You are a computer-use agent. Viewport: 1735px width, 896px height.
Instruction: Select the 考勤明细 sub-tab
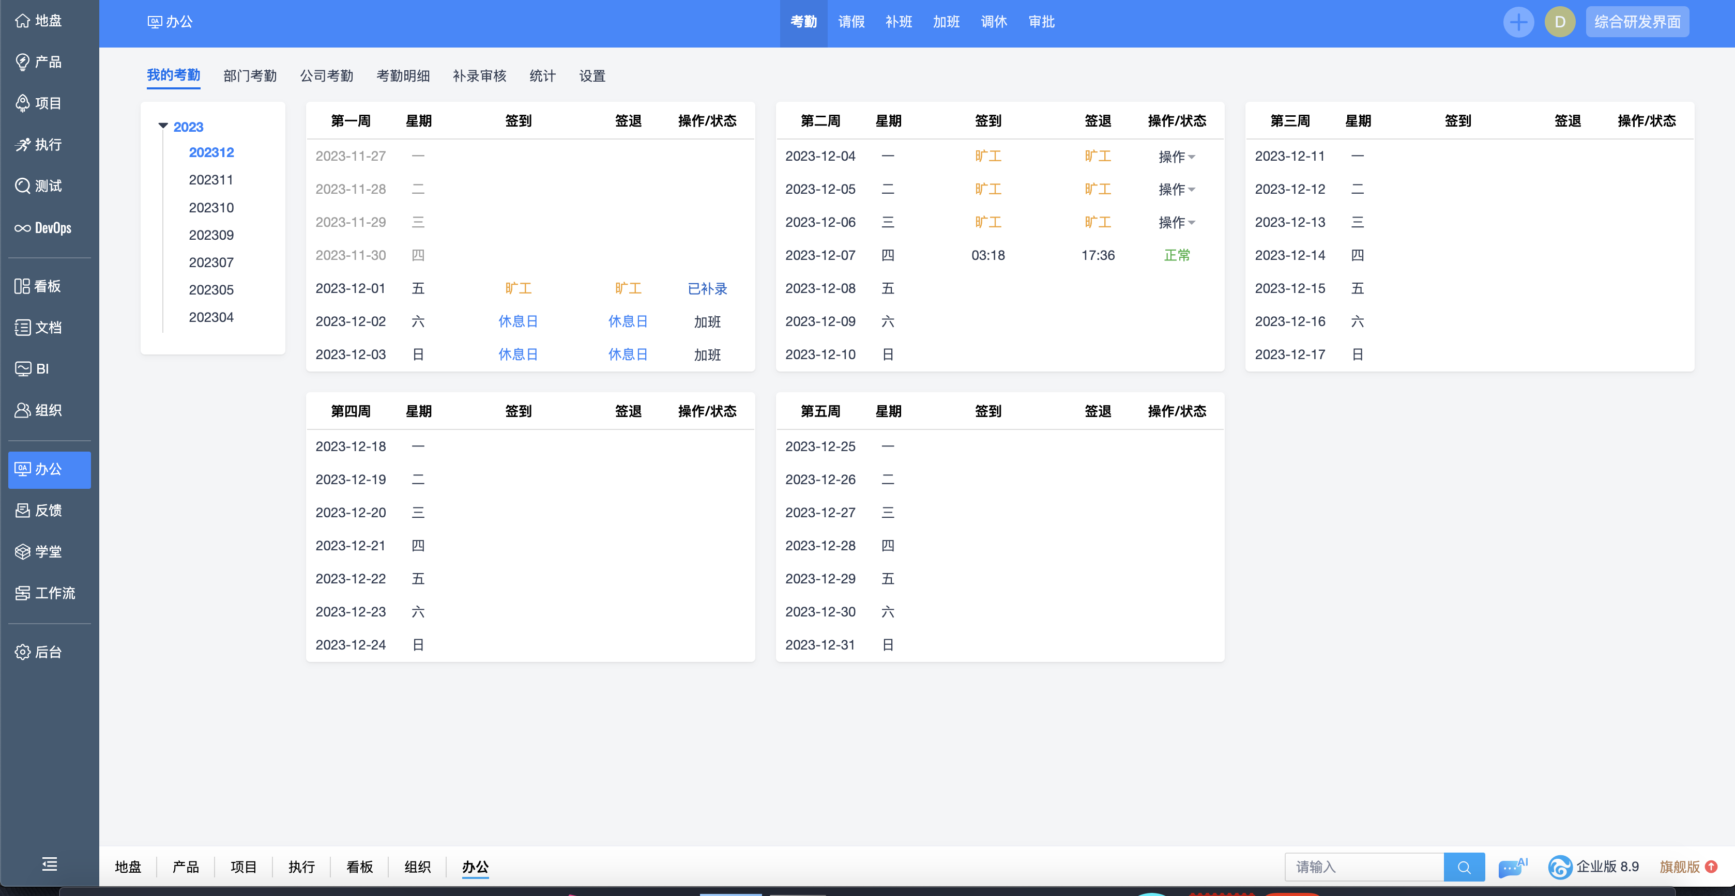pyautogui.click(x=403, y=76)
